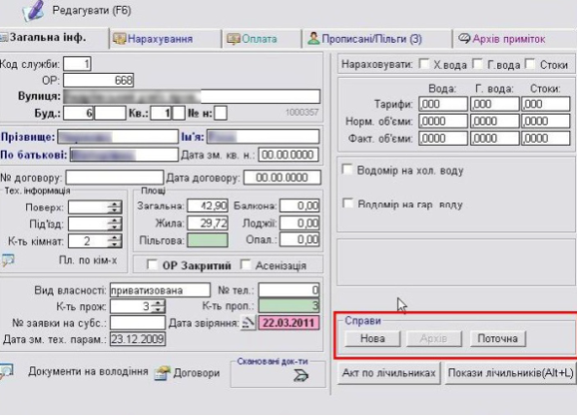The width and height of the screenshot is (578, 416).
Task: Click the № тел. input field
Action: click(x=289, y=290)
